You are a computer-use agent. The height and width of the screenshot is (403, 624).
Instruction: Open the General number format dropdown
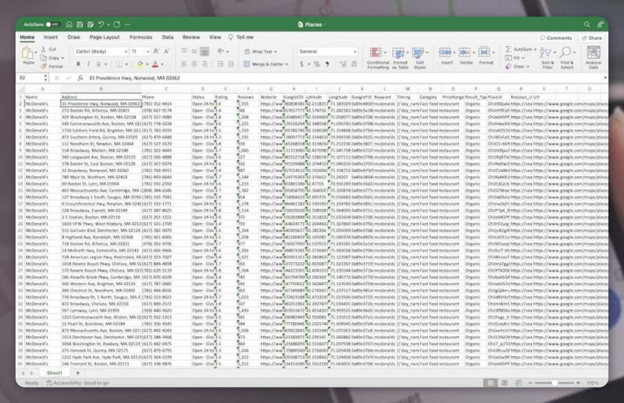click(x=328, y=51)
